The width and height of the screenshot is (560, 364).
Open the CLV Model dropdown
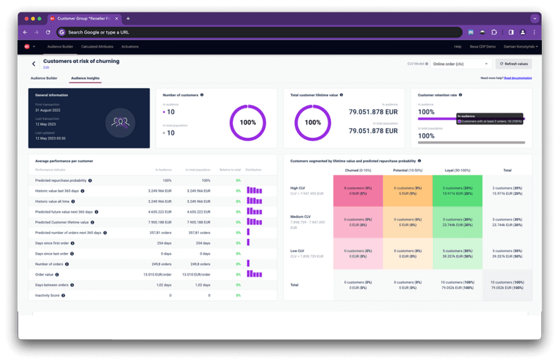pos(462,64)
